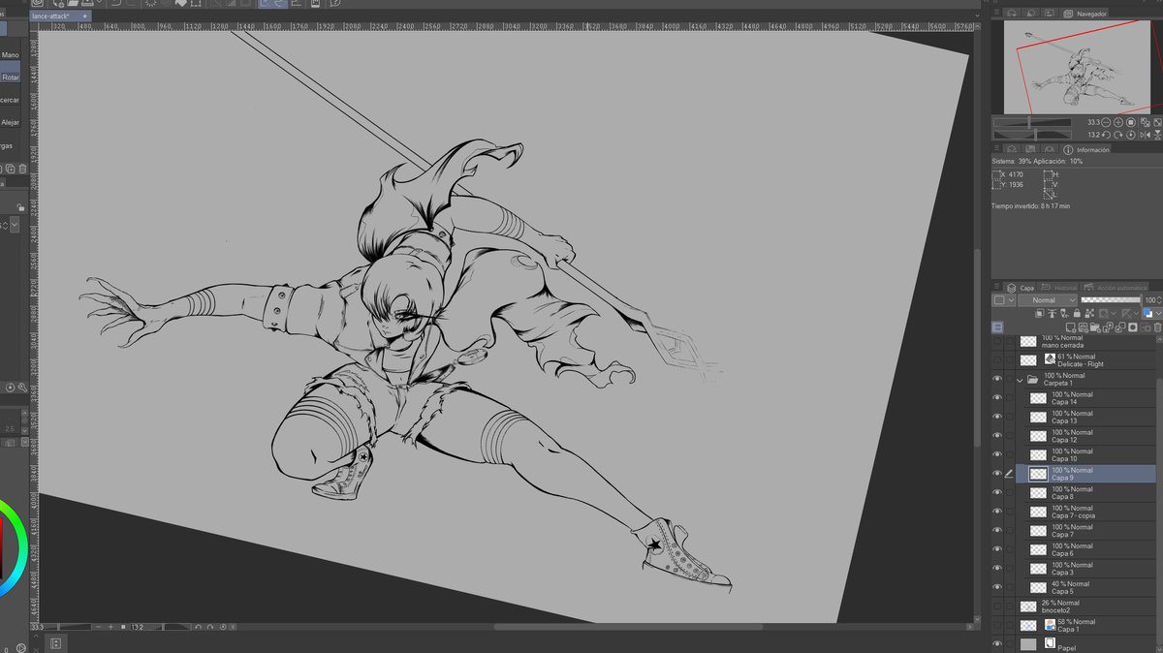Click the Navigator reset rotation icon
1163x653 pixels.
pyautogui.click(x=1131, y=135)
